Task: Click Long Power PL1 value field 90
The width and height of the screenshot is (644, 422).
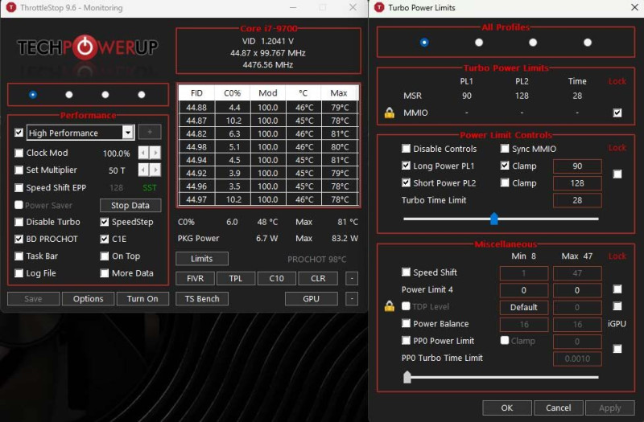Action: (577, 166)
